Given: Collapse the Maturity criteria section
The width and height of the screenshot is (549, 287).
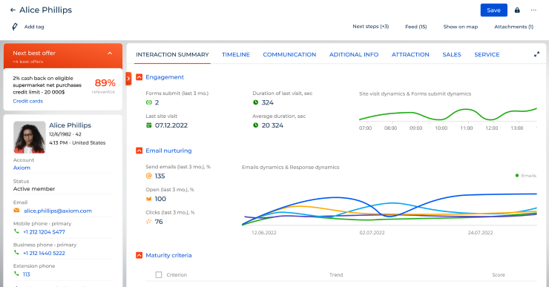Looking at the screenshot, I should pos(139,255).
